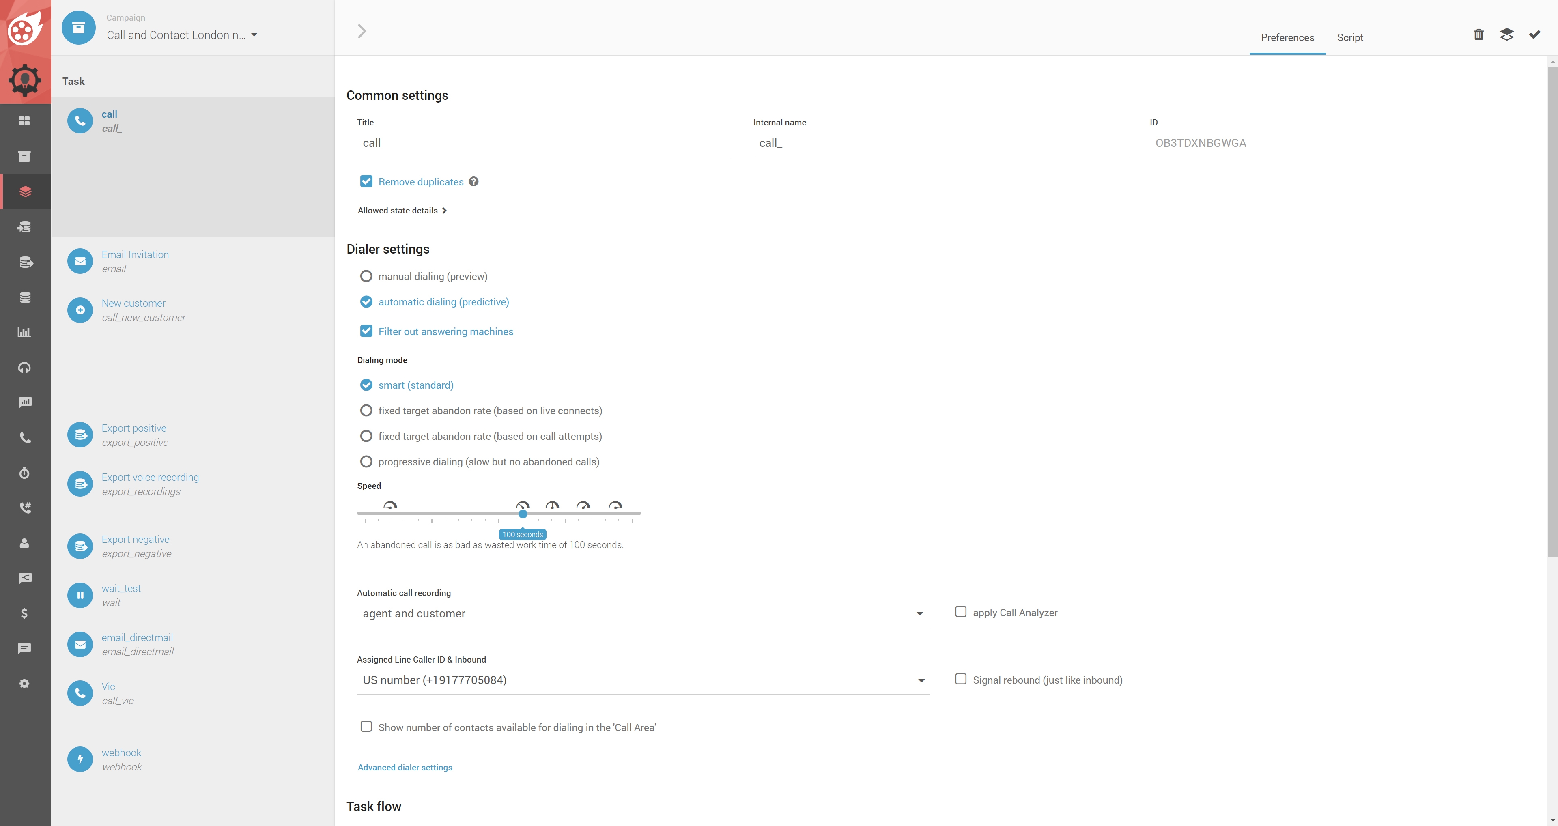Expand Allowed state details
1558x826 pixels.
[402, 211]
